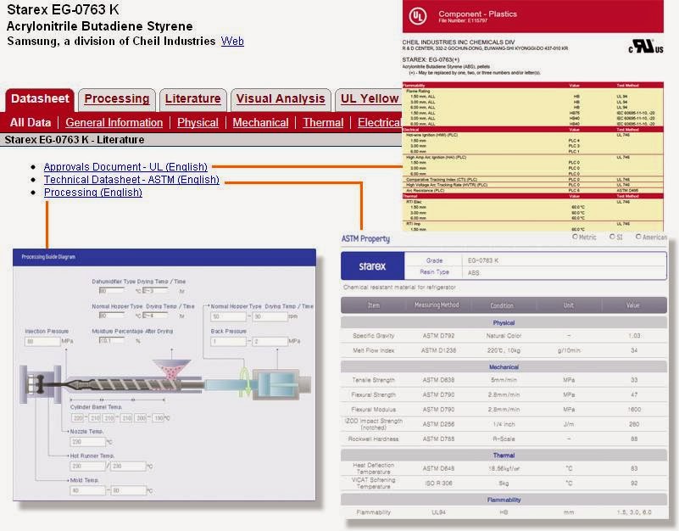Viewport: 679px width, 531px height.
Task: Open the UL Yellow tab
Action: (369, 99)
